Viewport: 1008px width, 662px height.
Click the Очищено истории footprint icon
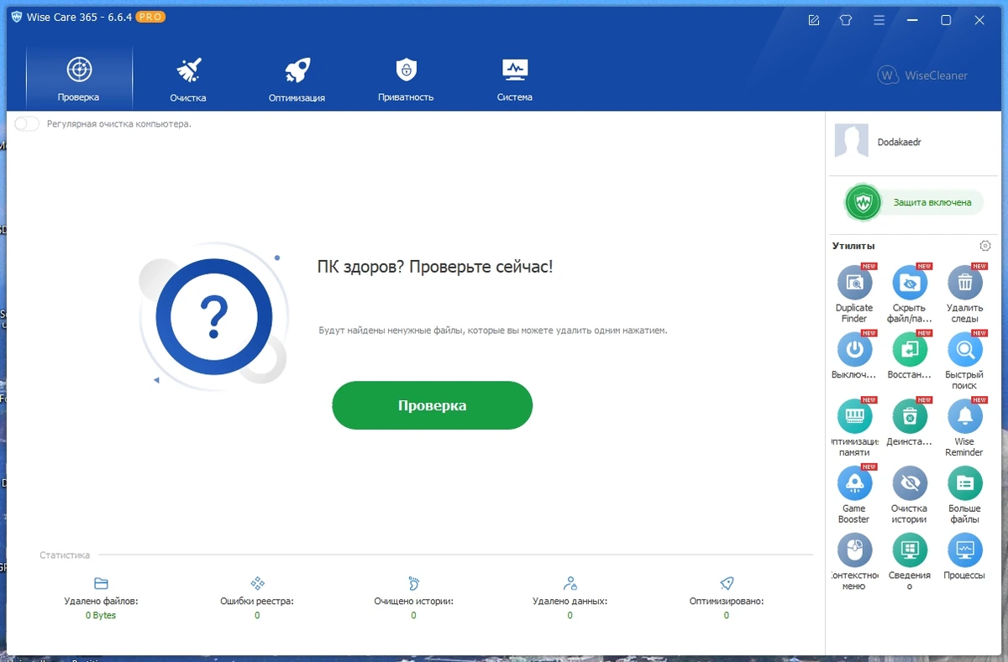(413, 583)
